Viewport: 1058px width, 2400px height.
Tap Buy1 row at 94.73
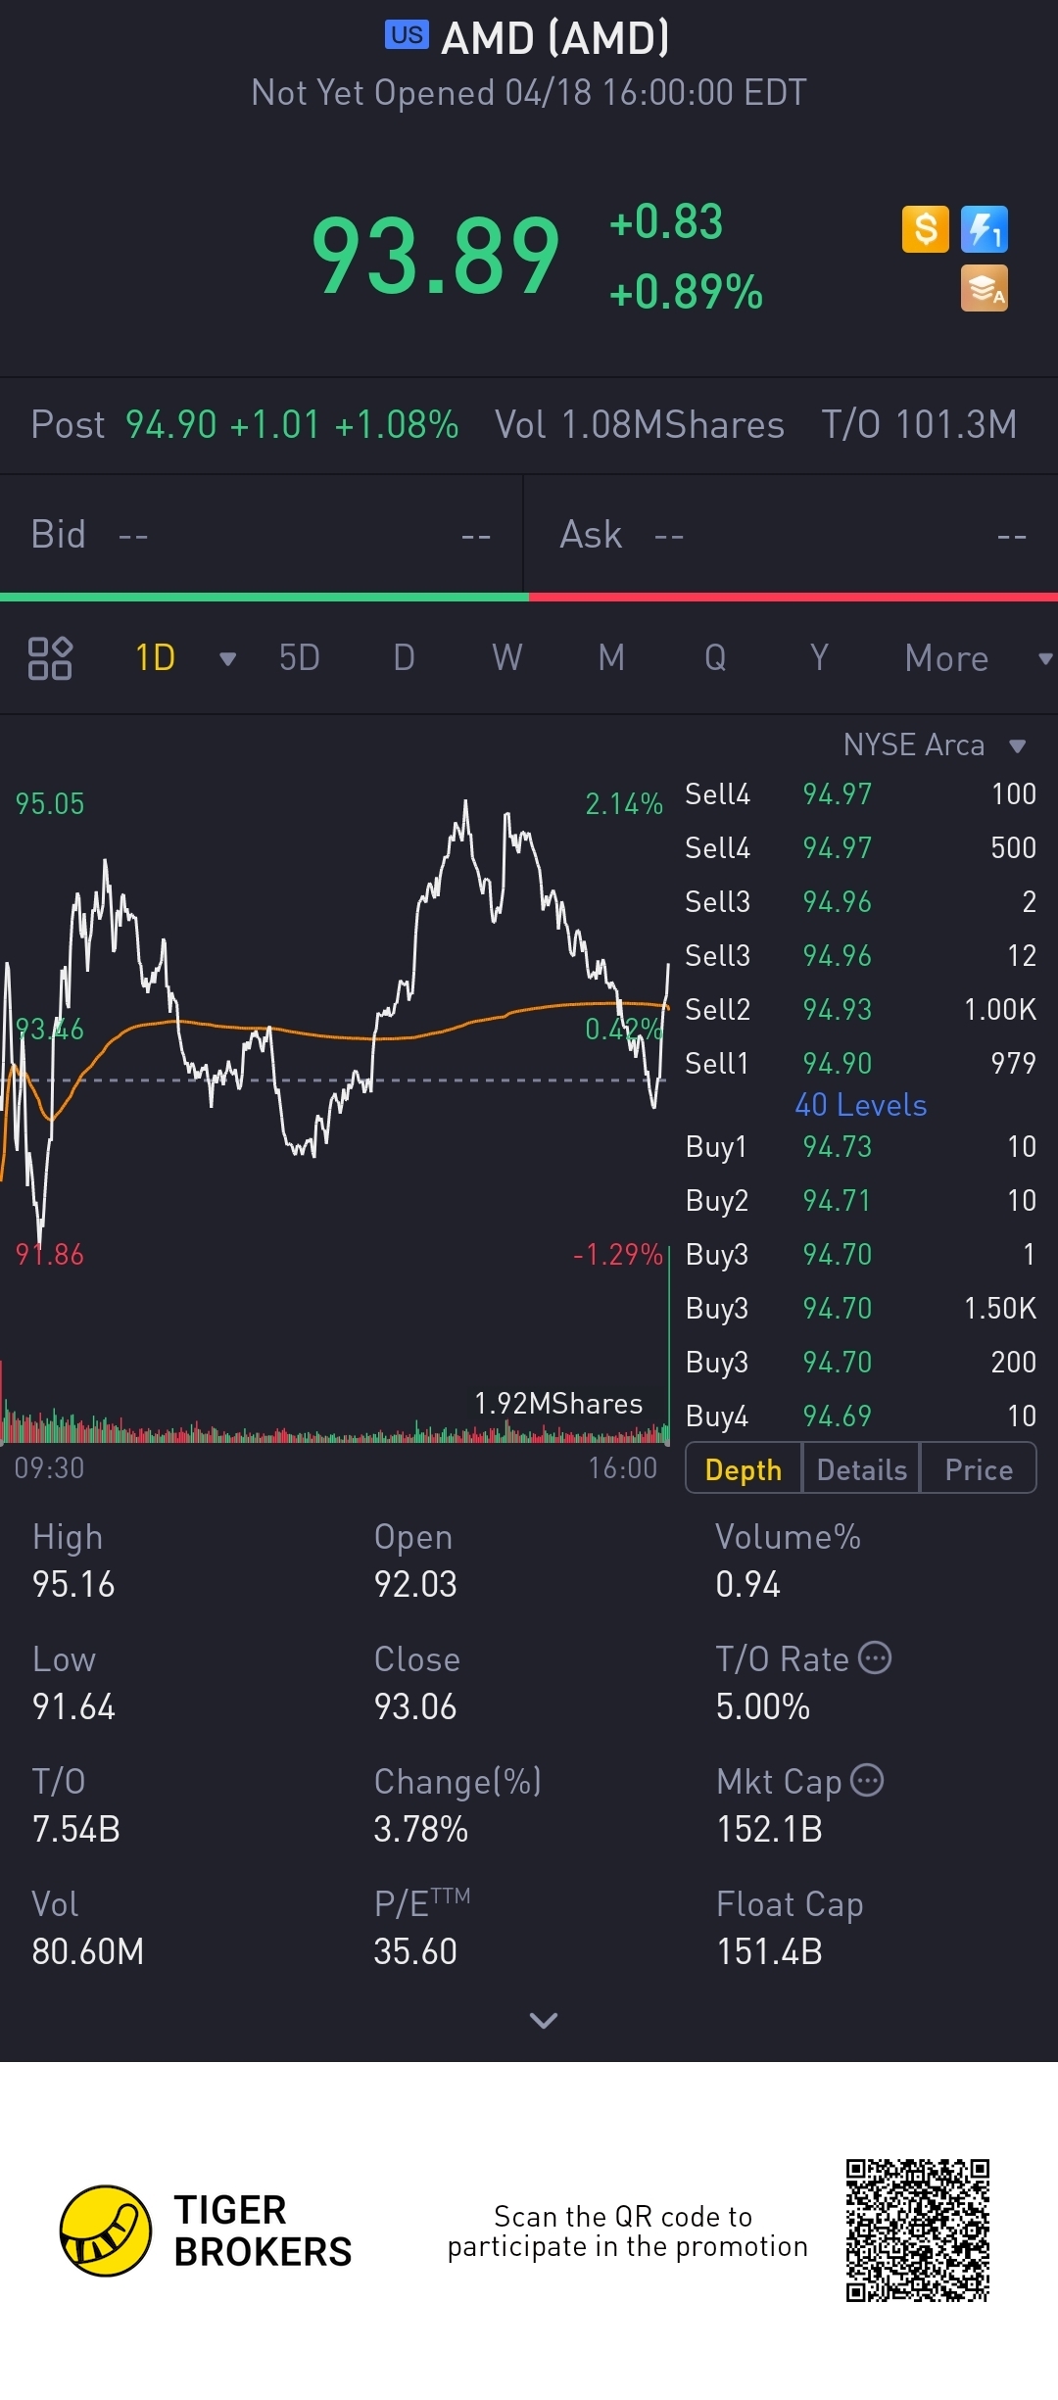pyautogui.click(x=861, y=1146)
